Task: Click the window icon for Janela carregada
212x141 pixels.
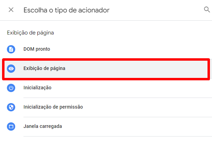Action: [x=11, y=127]
